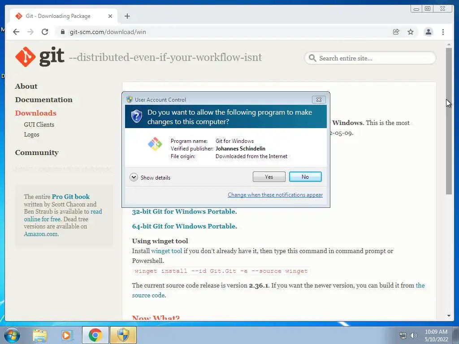Click the page scrollbar thumb

point(449,121)
